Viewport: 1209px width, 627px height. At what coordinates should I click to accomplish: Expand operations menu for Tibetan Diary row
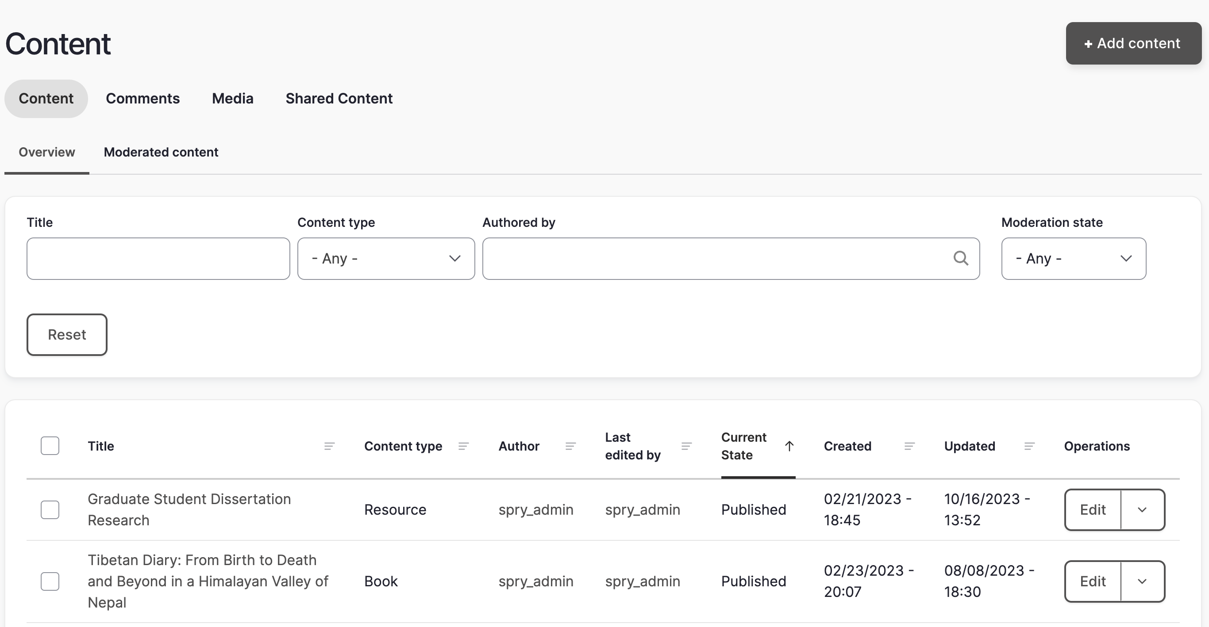click(x=1142, y=581)
